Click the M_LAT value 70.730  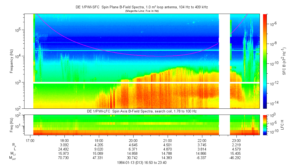pos(64,158)
